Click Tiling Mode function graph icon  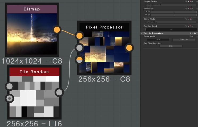[x=186, y=19]
